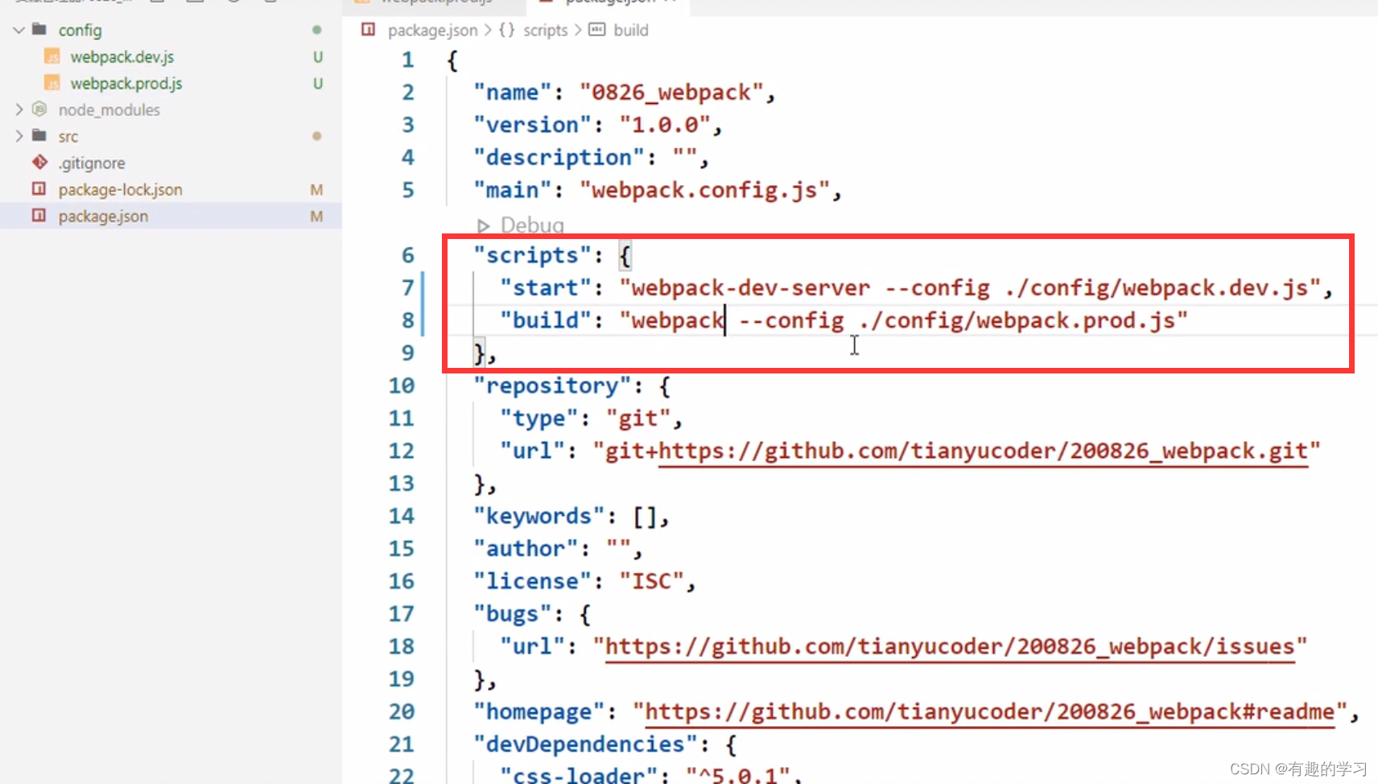Click the "version" property key

tap(532, 125)
